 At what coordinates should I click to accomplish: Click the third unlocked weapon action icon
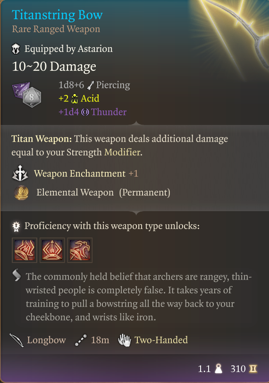click(x=80, y=250)
